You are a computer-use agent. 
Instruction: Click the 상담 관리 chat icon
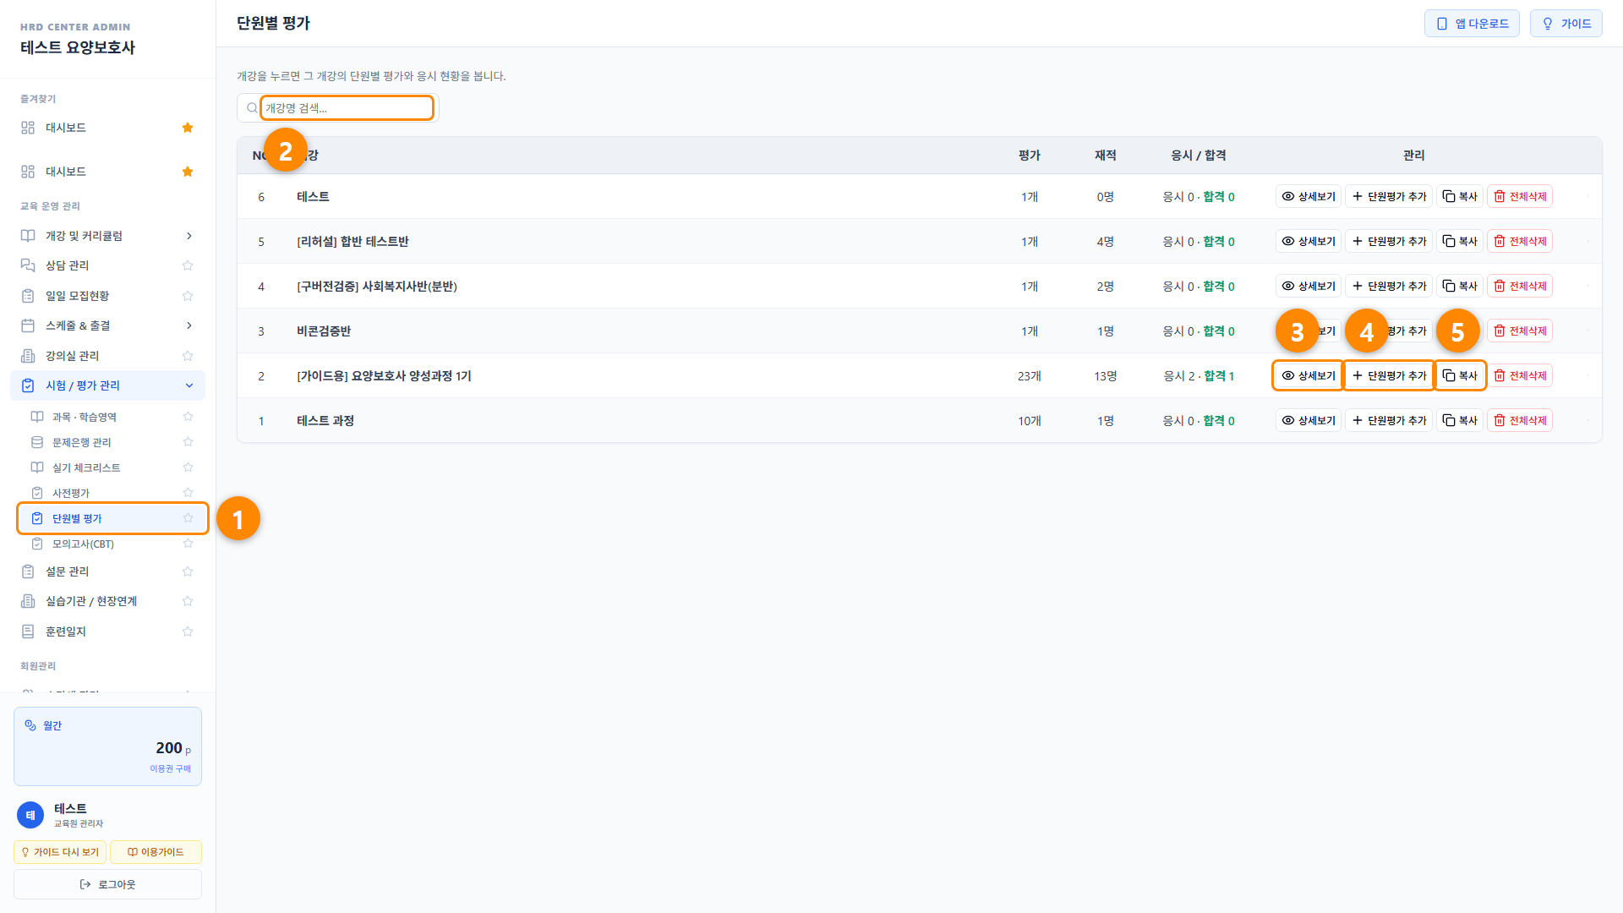[x=28, y=265]
